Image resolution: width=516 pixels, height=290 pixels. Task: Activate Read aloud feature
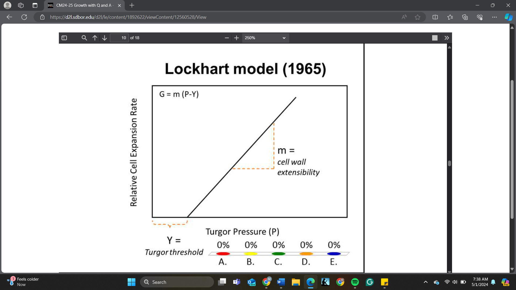(x=404, y=17)
